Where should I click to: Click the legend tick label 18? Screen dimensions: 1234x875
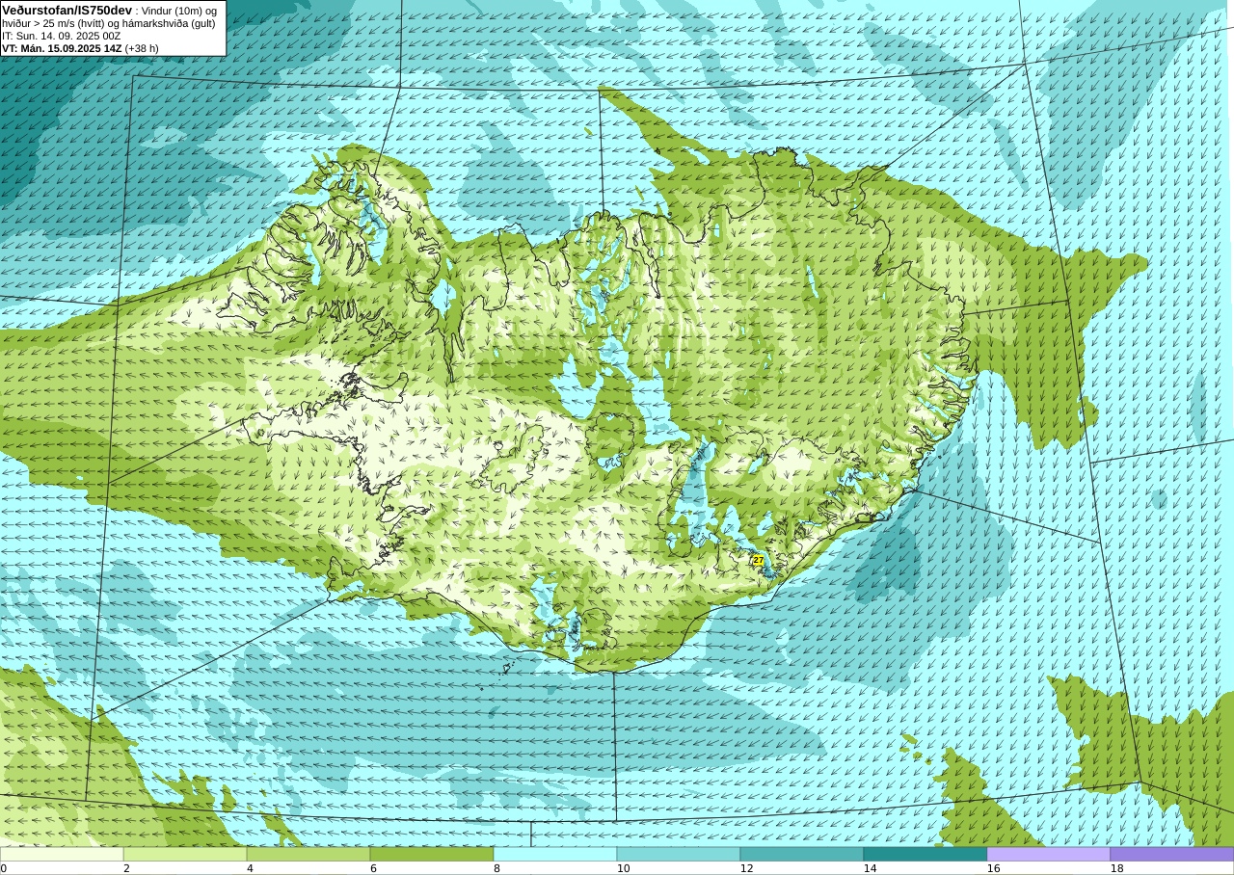point(1116,868)
